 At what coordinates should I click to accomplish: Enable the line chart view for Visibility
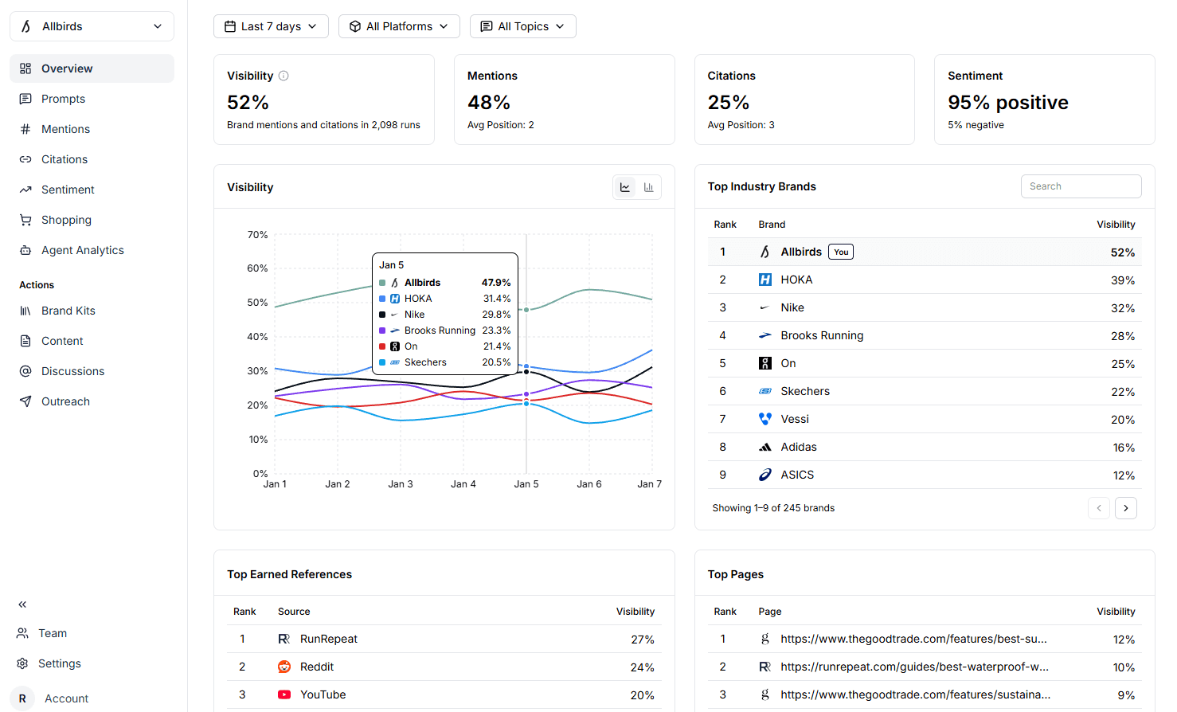(x=625, y=186)
